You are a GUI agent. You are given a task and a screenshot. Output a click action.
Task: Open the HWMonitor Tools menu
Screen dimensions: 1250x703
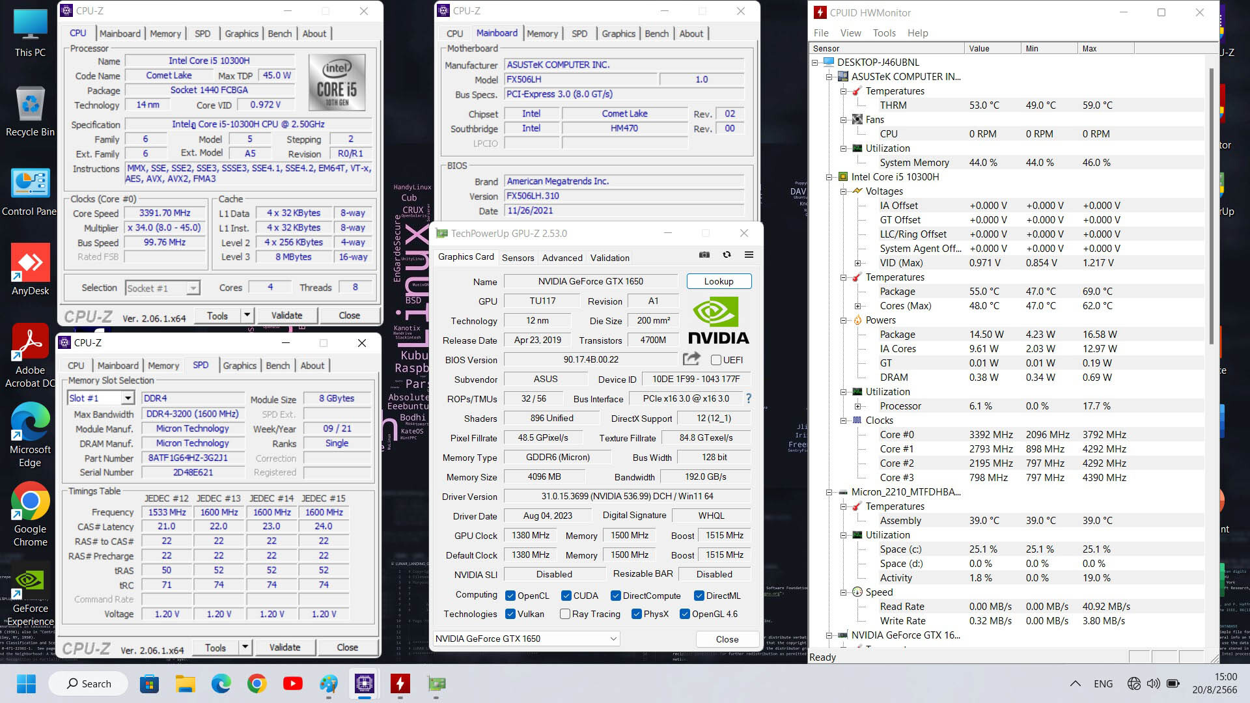883,33
